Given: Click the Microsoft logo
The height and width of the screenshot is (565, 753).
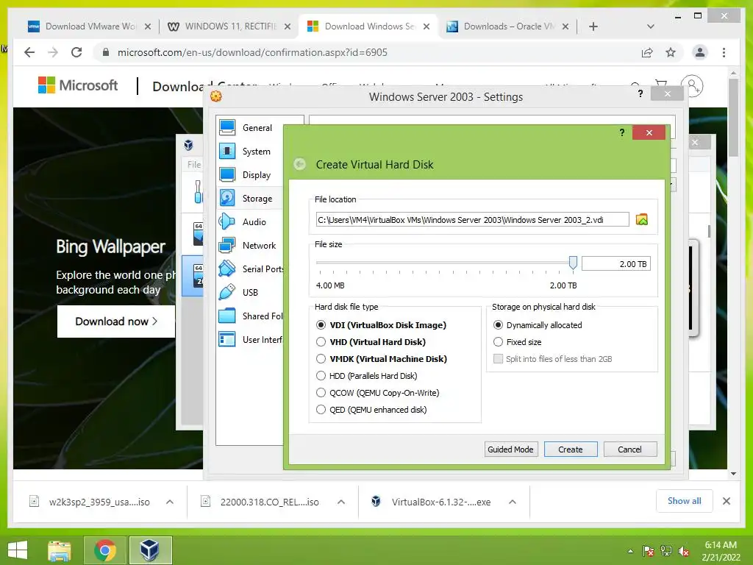Looking at the screenshot, I should (78, 85).
